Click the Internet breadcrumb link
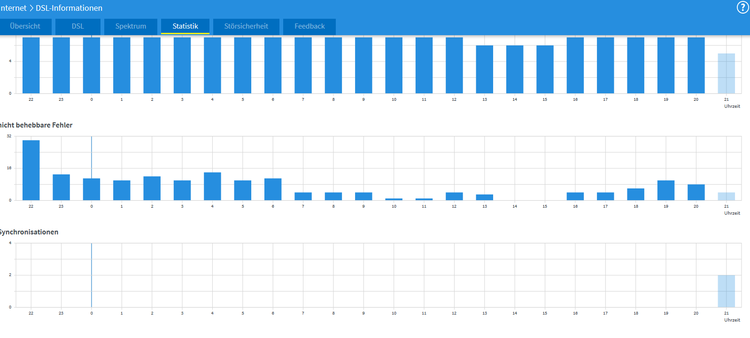This screenshot has height=338, width=750. pos(13,8)
